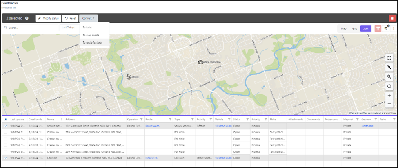The image size is (398, 168).
Task: Filter the Status column
Action: (x=247, y=119)
